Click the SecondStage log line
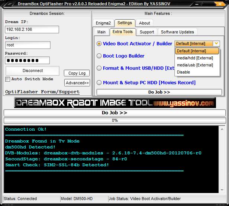 [66, 159]
